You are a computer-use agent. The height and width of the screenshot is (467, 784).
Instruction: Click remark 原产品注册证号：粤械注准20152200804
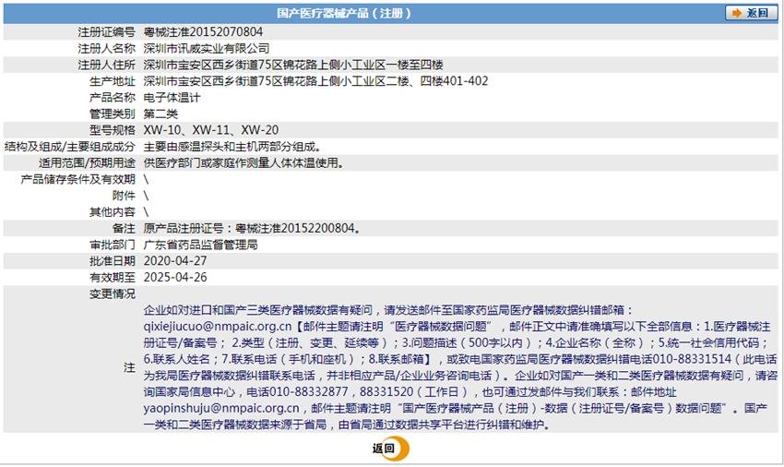point(252,229)
